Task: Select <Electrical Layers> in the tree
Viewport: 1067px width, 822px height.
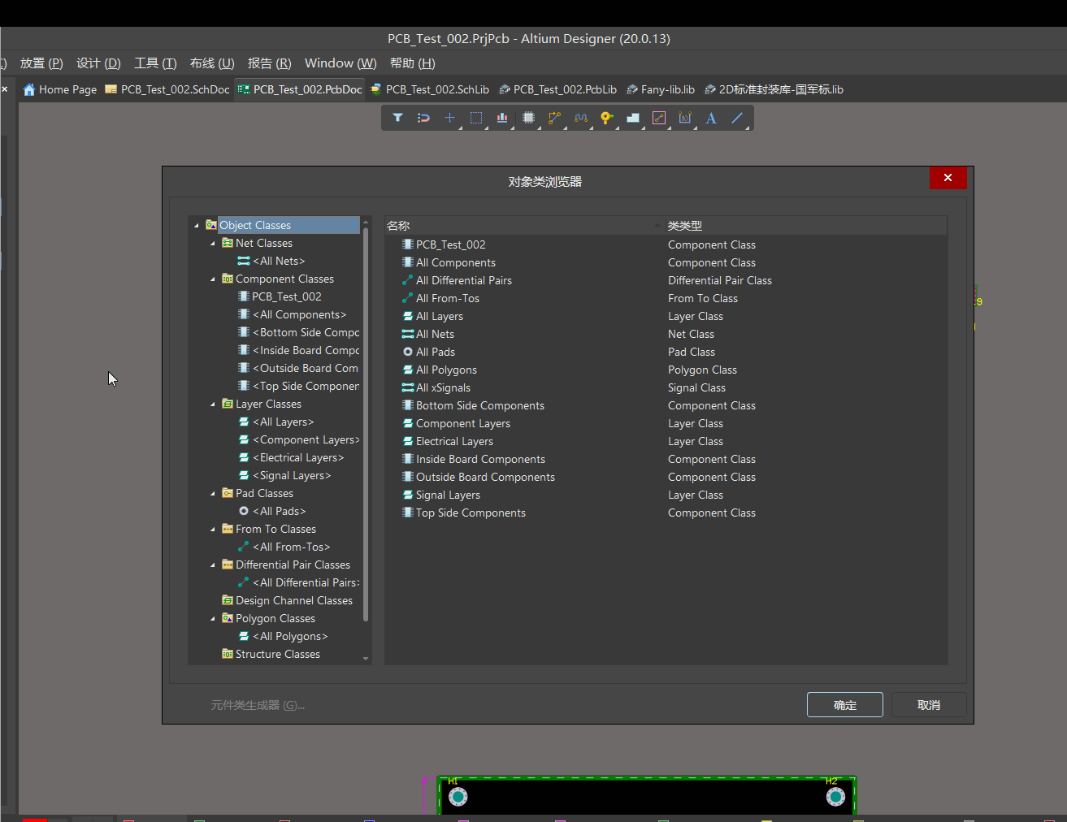Action: 298,457
